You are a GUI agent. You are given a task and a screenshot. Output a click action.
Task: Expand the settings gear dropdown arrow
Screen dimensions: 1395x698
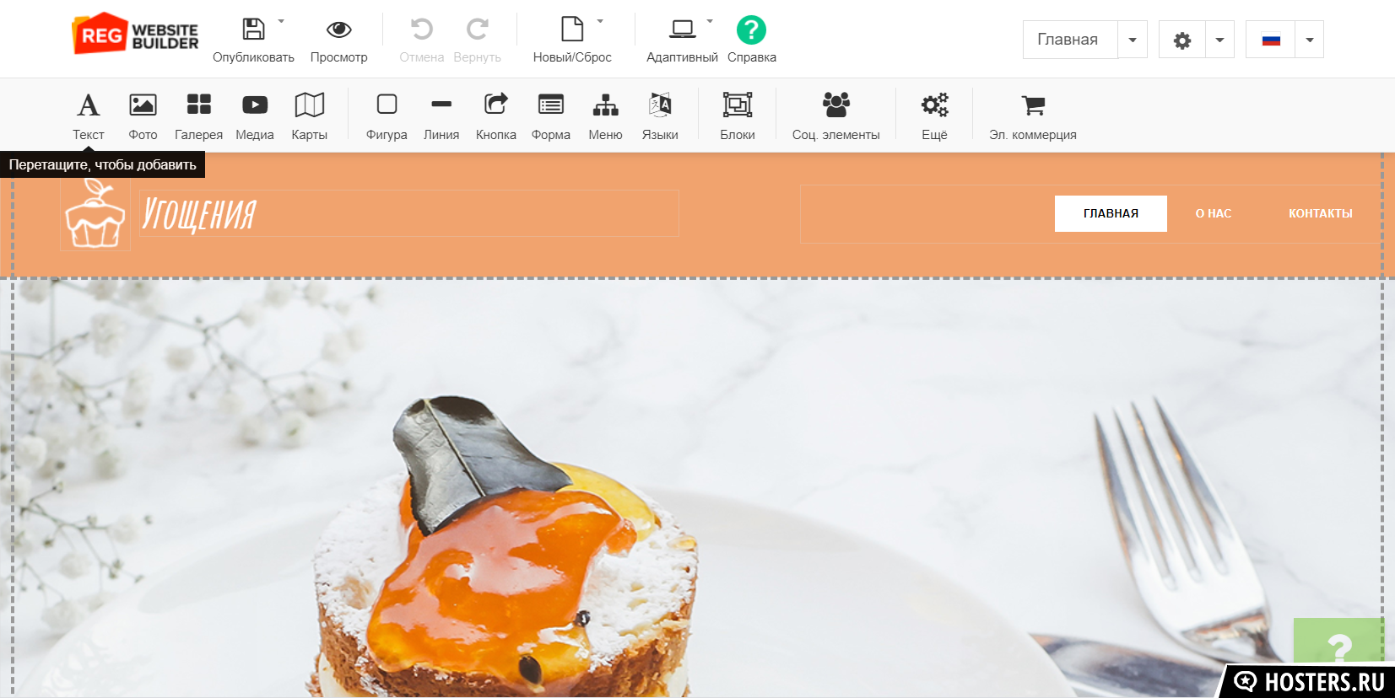click(1219, 40)
